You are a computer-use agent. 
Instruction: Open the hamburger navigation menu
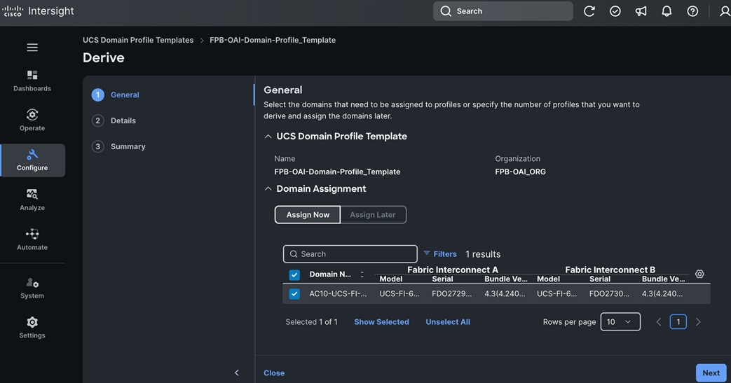click(x=32, y=48)
